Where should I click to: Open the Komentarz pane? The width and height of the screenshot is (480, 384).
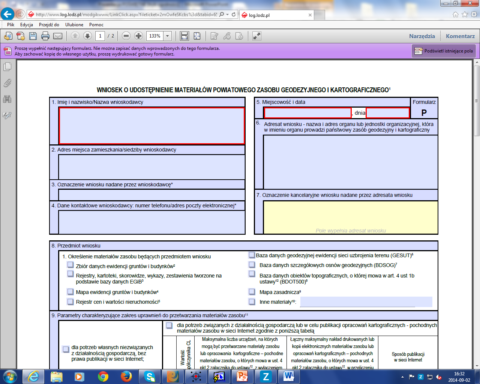pyautogui.click(x=460, y=36)
